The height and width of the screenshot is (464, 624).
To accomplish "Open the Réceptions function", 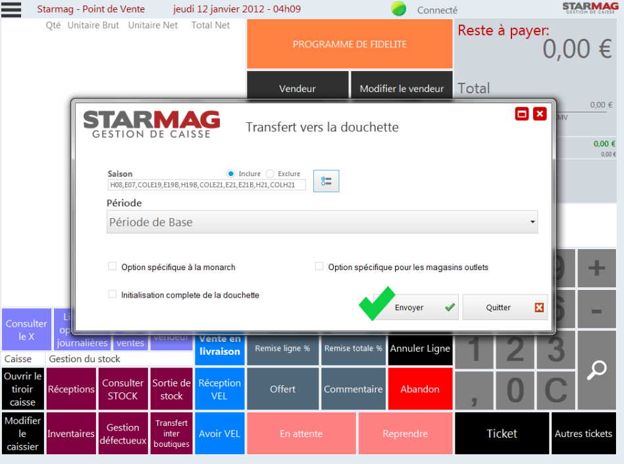I will pos(71,389).
